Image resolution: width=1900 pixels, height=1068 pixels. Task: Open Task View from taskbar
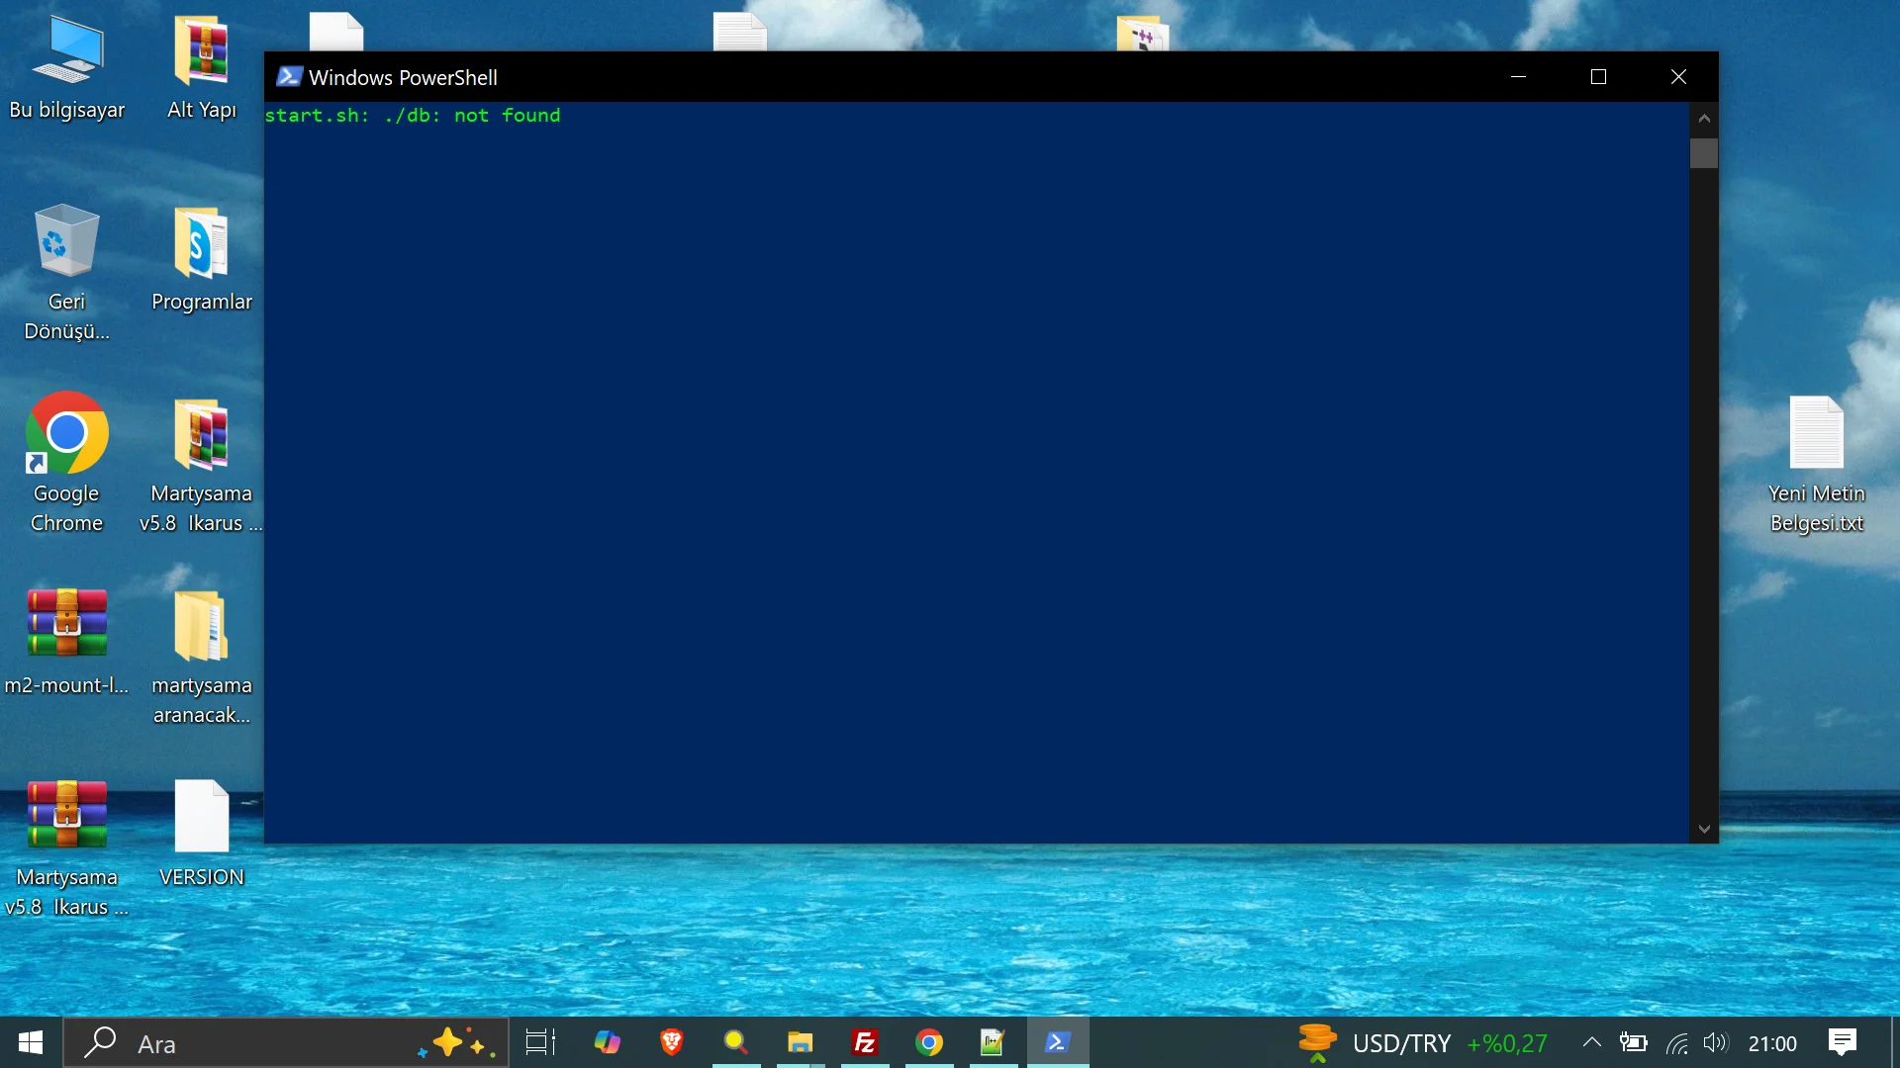540,1042
